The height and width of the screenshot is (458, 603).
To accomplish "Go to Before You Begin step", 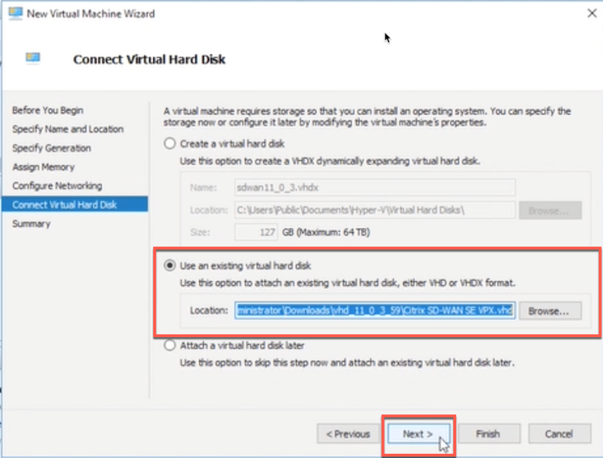I will [x=48, y=110].
